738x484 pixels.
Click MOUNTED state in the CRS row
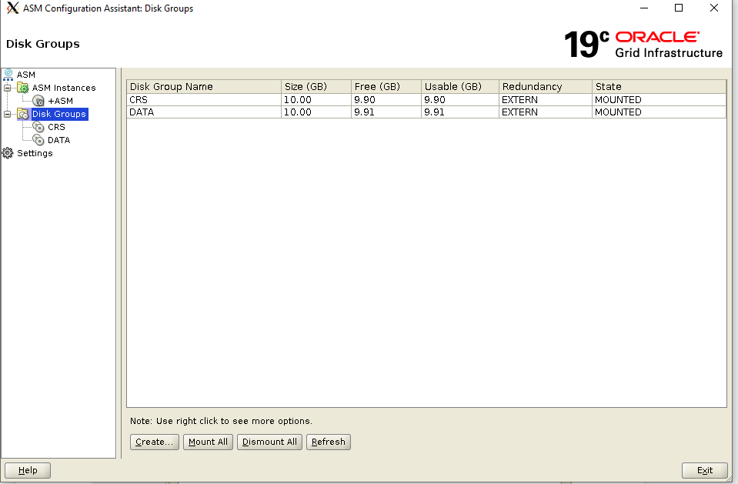660,100
